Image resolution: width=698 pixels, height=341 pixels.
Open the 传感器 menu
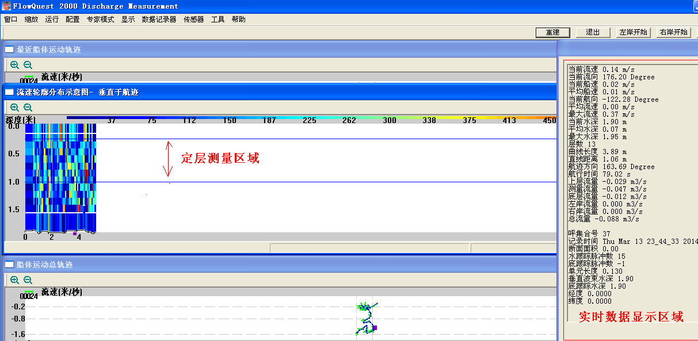click(193, 20)
